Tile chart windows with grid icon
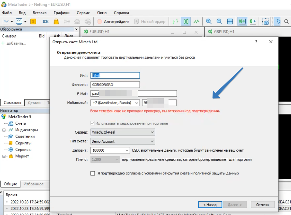 tap(230, 21)
